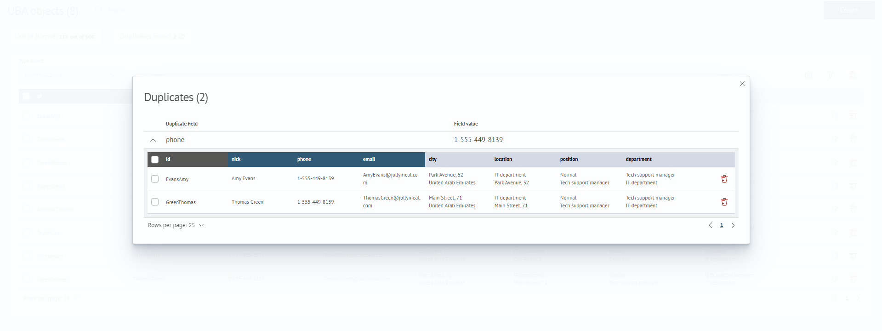Click the Field value column label
The image size is (882, 331).
click(x=466, y=124)
